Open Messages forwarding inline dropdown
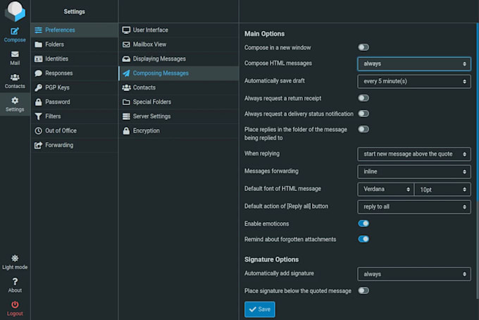The width and height of the screenshot is (479, 320). [x=414, y=171]
